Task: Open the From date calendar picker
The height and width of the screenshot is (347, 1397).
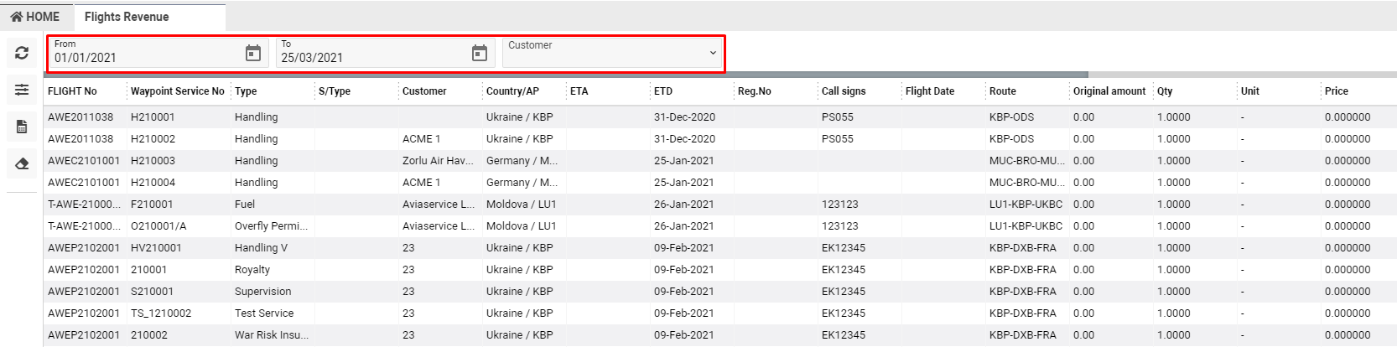Action: pyautogui.click(x=252, y=54)
